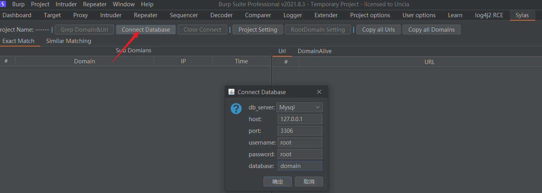Switch to the Decoder tab
542x193 pixels.
221,15
